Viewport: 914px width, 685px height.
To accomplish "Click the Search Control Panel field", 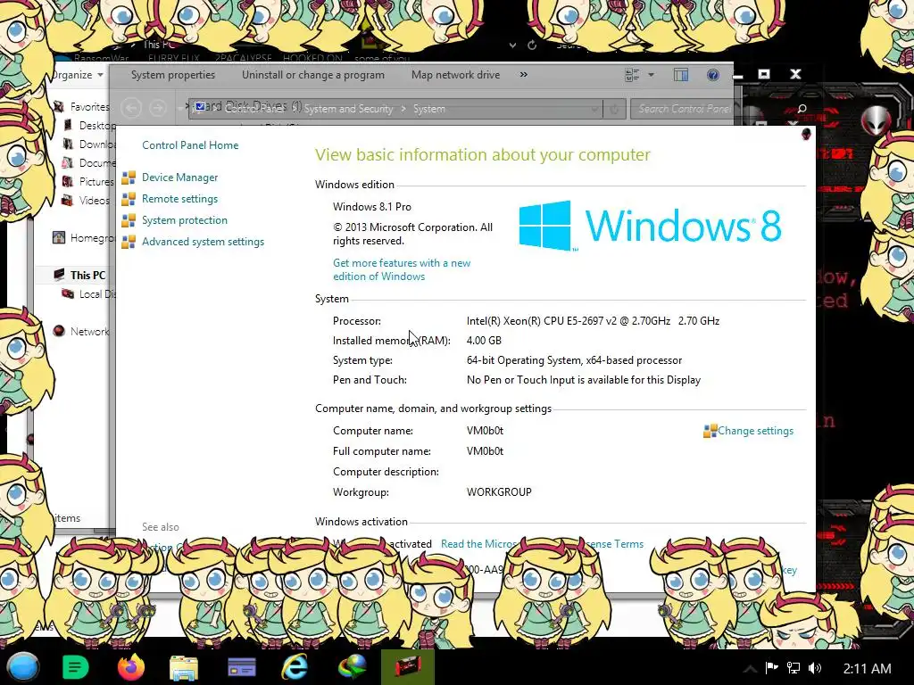I will pyautogui.click(x=682, y=109).
